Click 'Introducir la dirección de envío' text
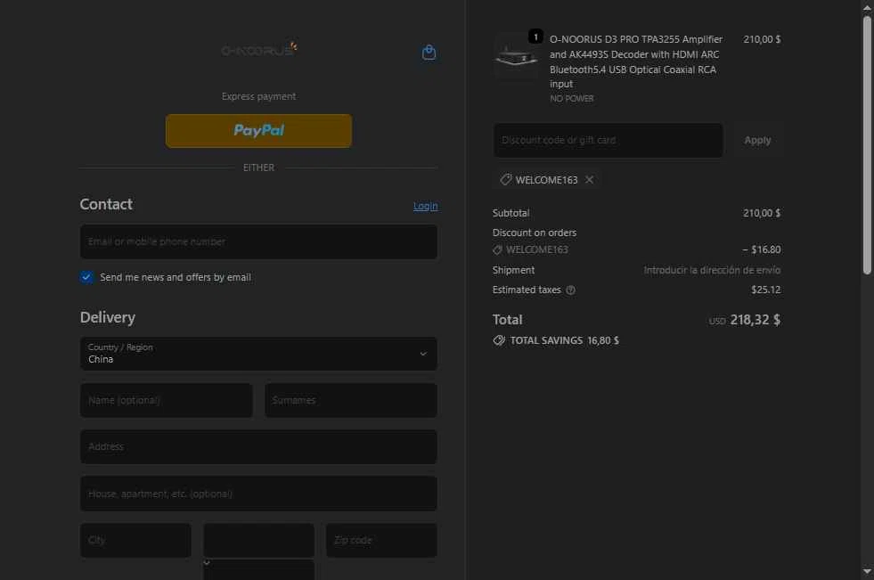Viewport: 874px width, 580px height. (x=712, y=270)
